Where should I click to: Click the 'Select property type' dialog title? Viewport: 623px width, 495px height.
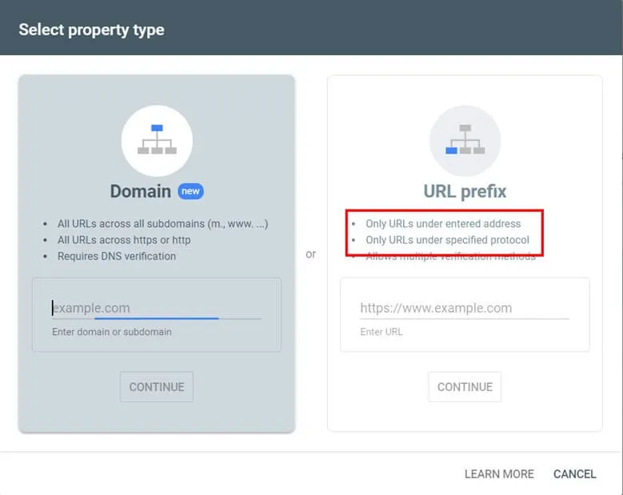(x=91, y=30)
